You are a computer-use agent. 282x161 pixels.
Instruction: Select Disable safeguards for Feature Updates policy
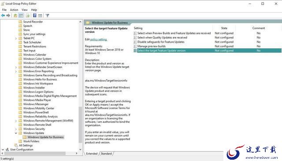point(161,42)
